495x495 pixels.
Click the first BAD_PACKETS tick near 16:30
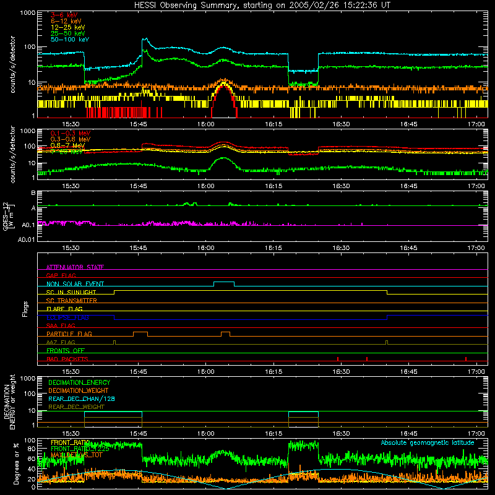[x=338, y=359]
